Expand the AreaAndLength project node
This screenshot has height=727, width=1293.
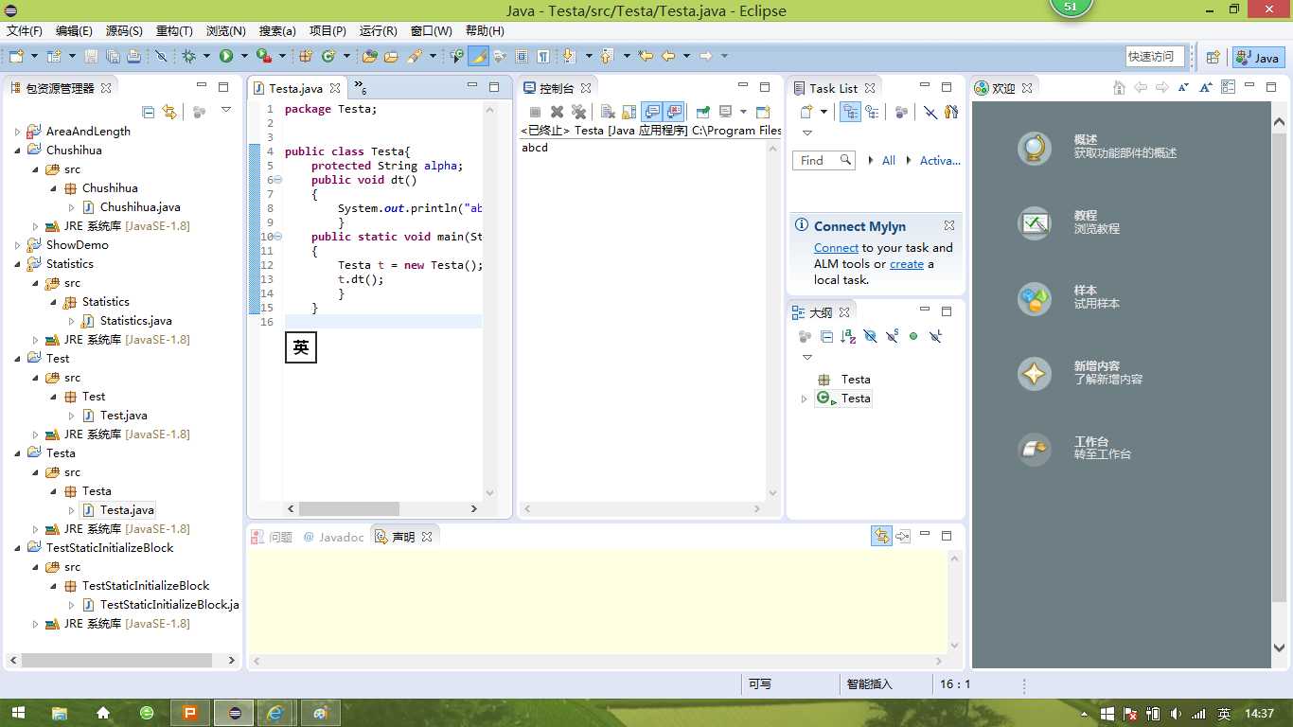pyautogui.click(x=18, y=132)
